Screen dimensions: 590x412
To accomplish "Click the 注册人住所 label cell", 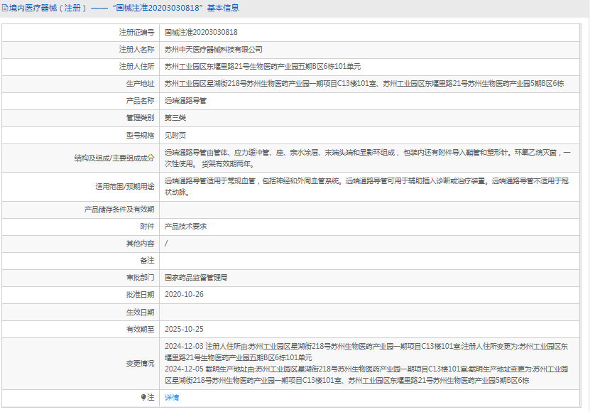I will [x=80, y=67].
